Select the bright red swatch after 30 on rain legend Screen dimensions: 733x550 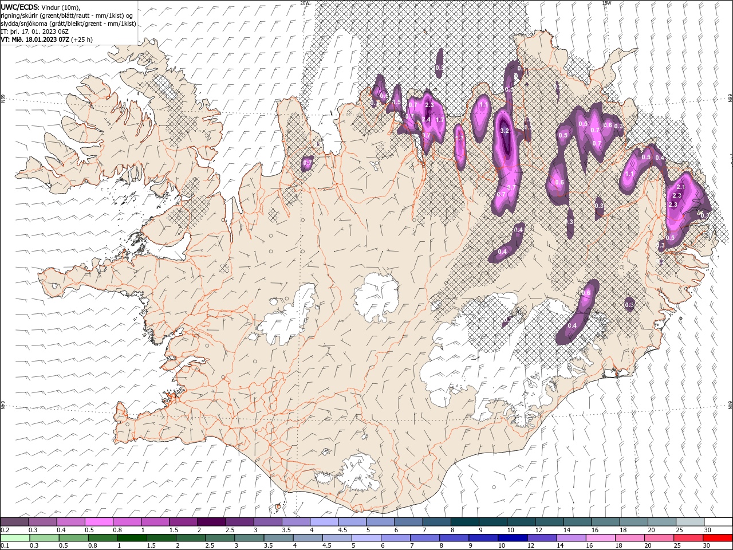[718, 538]
